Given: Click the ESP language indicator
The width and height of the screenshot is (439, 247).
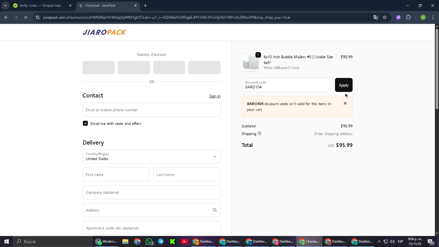Looking at the screenshot, I should click(400, 241).
